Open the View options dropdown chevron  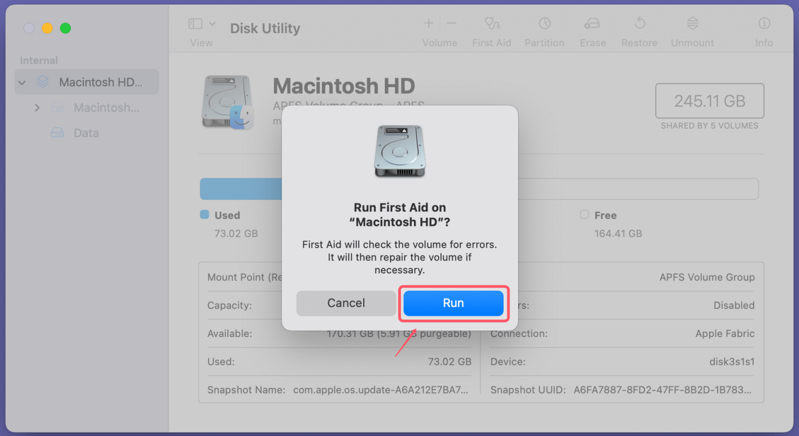(212, 23)
